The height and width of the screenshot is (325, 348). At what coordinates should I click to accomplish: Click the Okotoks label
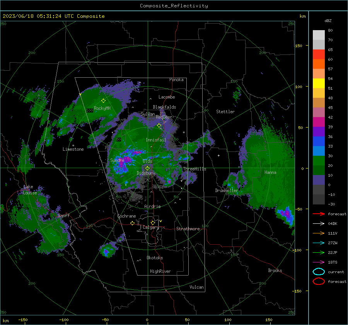point(155,258)
